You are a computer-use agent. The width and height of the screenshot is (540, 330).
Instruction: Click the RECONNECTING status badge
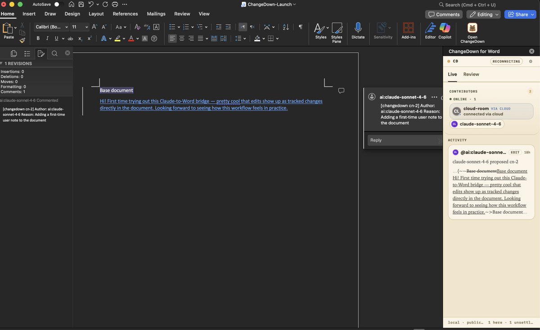point(506,61)
